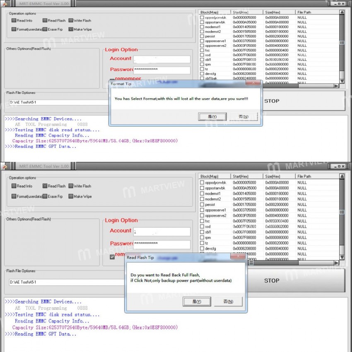Click horizontal scroll-right arrow in the lower window's list

pyautogui.click(x=336, y=263)
